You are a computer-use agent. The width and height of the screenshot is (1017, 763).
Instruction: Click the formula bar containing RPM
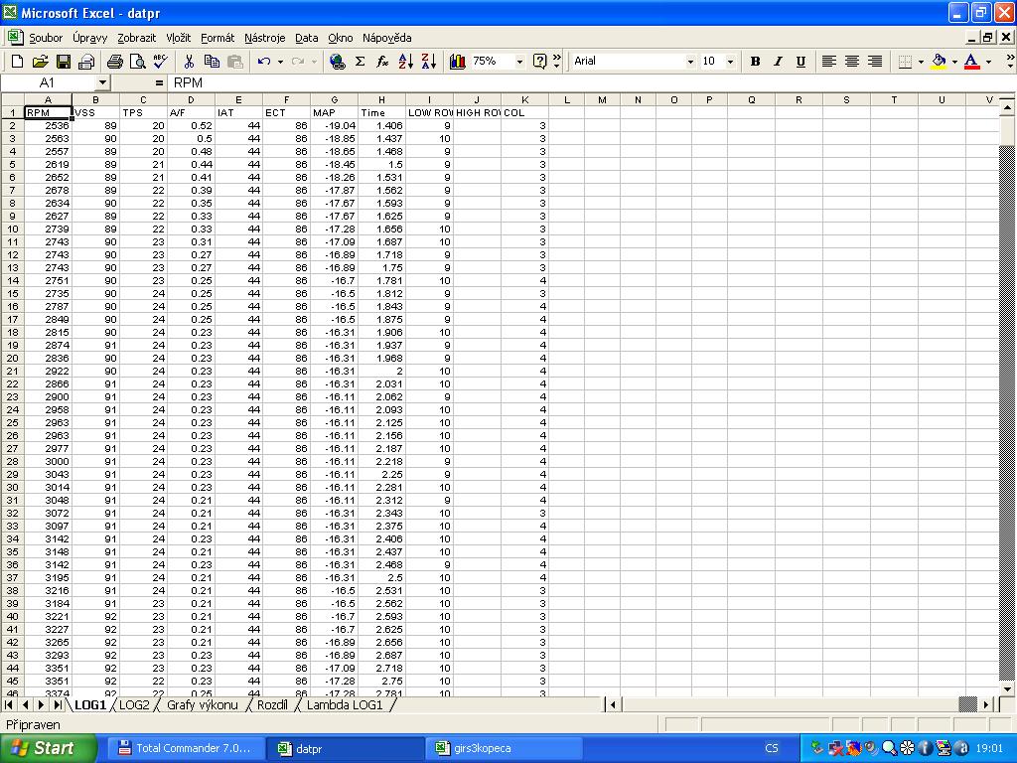tap(497, 83)
